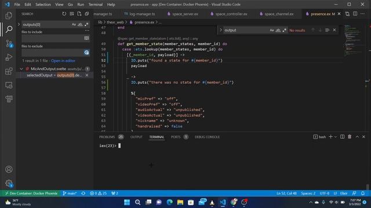Viewport: 371px width, 208px height.
Task: Open Windows Start menu
Action: pos(127,202)
